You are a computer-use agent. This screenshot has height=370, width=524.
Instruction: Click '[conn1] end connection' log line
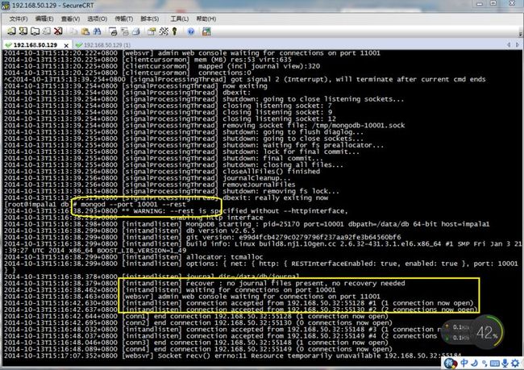(x=196, y=316)
